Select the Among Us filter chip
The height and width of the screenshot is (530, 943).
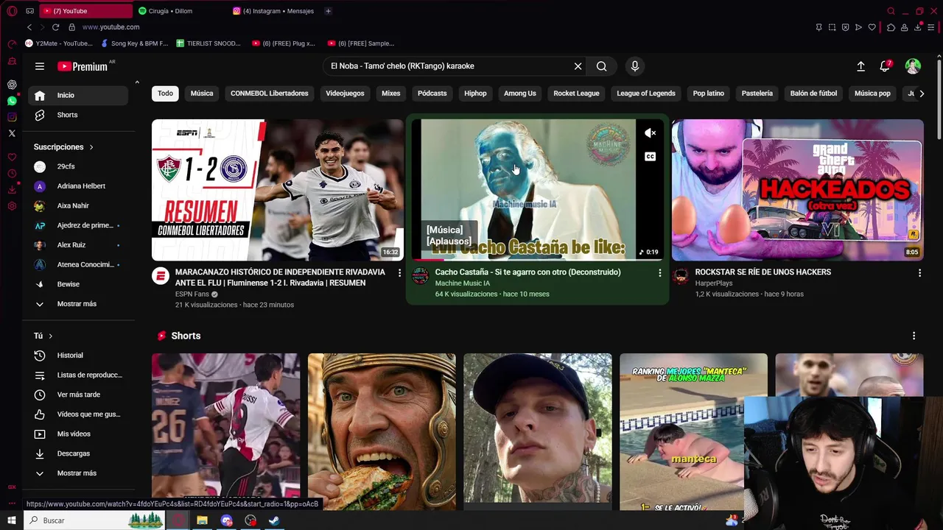520,93
